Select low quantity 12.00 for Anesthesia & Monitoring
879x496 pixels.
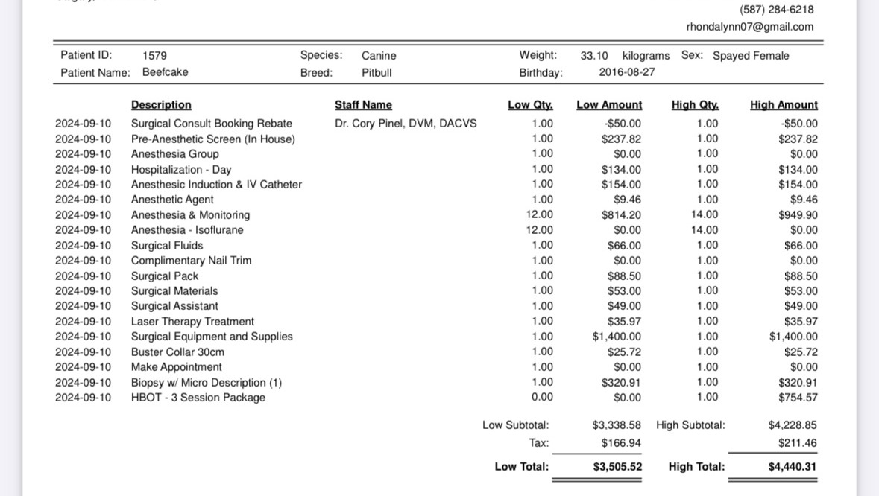[539, 214]
